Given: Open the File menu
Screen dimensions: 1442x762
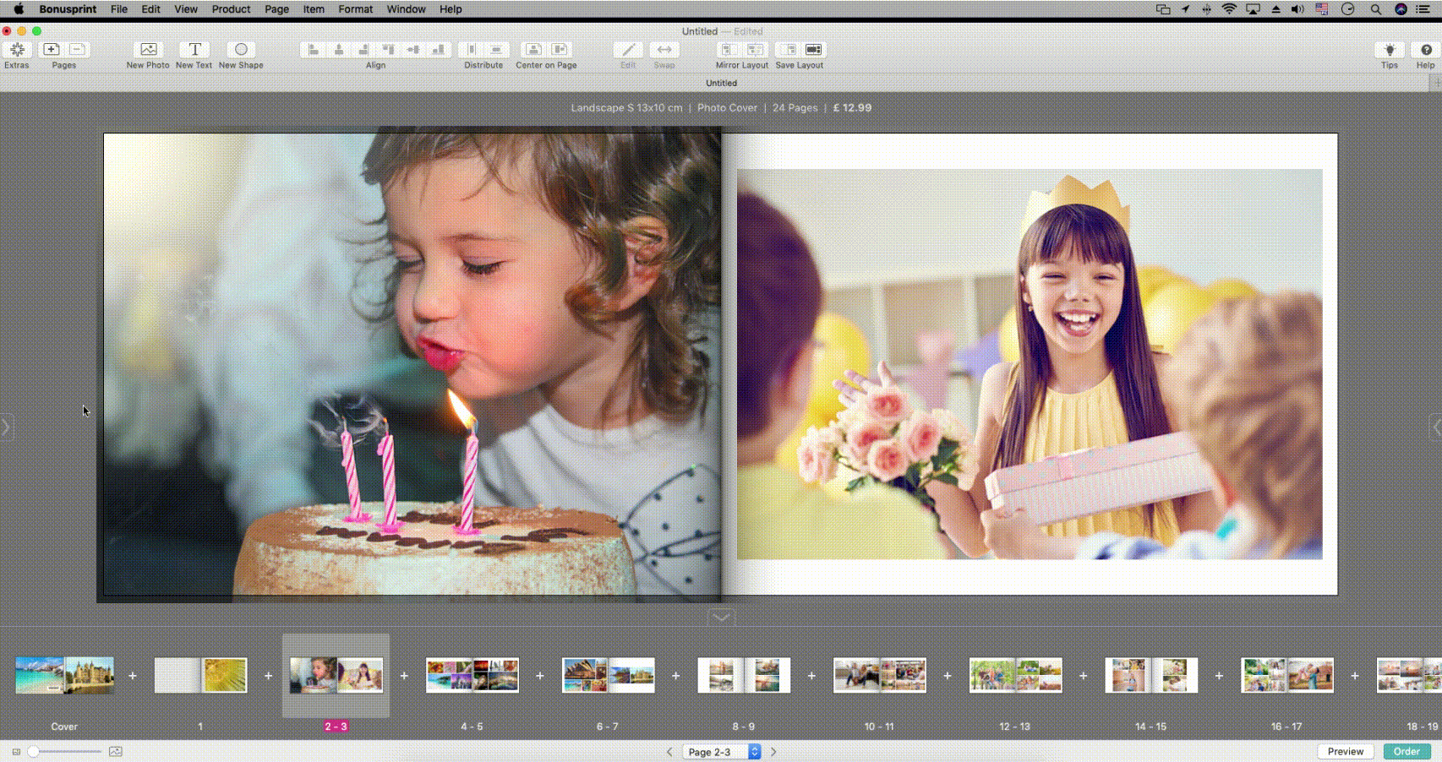Looking at the screenshot, I should coord(119,9).
